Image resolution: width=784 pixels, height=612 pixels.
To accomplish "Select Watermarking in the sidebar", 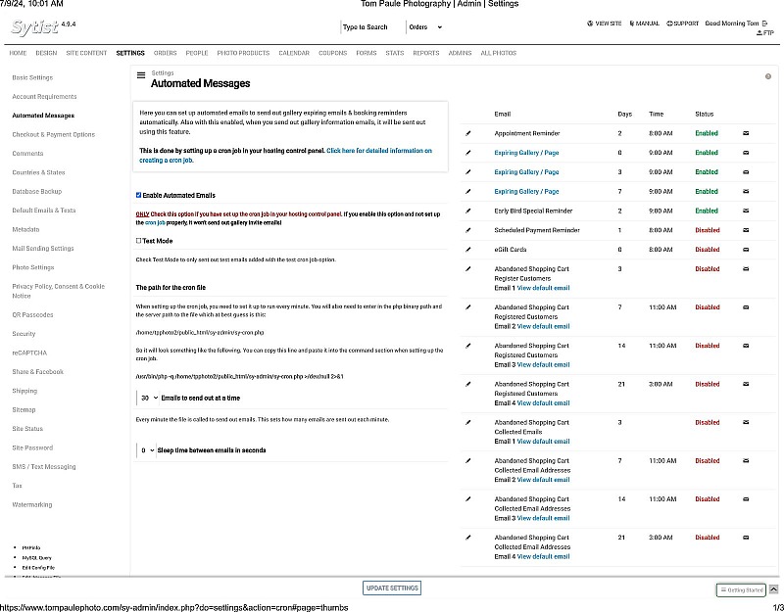I will click(32, 504).
